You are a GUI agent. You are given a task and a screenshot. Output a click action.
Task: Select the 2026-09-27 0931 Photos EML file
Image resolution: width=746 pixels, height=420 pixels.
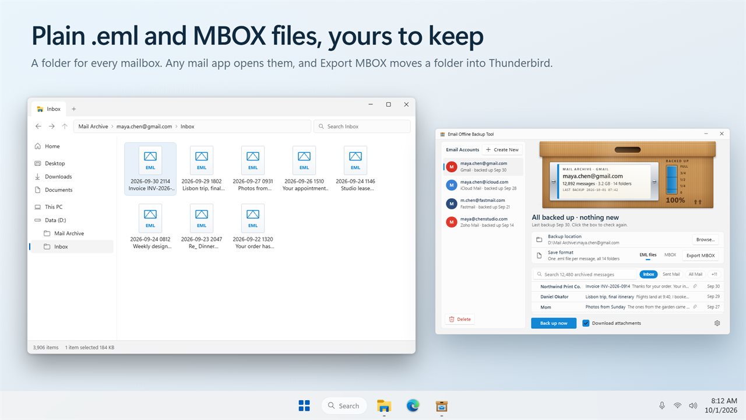[252, 169]
